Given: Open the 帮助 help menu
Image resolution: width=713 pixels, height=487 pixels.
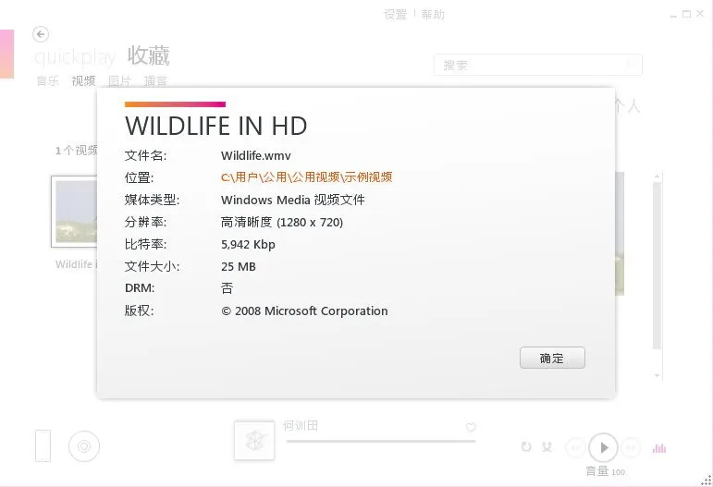Looking at the screenshot, I should (x=433, y=15).
